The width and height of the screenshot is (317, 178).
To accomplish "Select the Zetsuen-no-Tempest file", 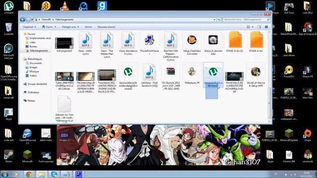I will (64, 109).
